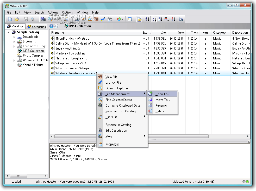The width and height of the screenshot is (256, 191).
Task: Sort by the Size column header
Action: [x=160, y=33]
